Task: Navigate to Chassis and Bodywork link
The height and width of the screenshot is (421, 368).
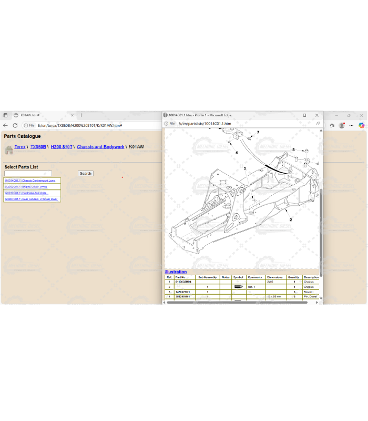Action: point(100,147)
